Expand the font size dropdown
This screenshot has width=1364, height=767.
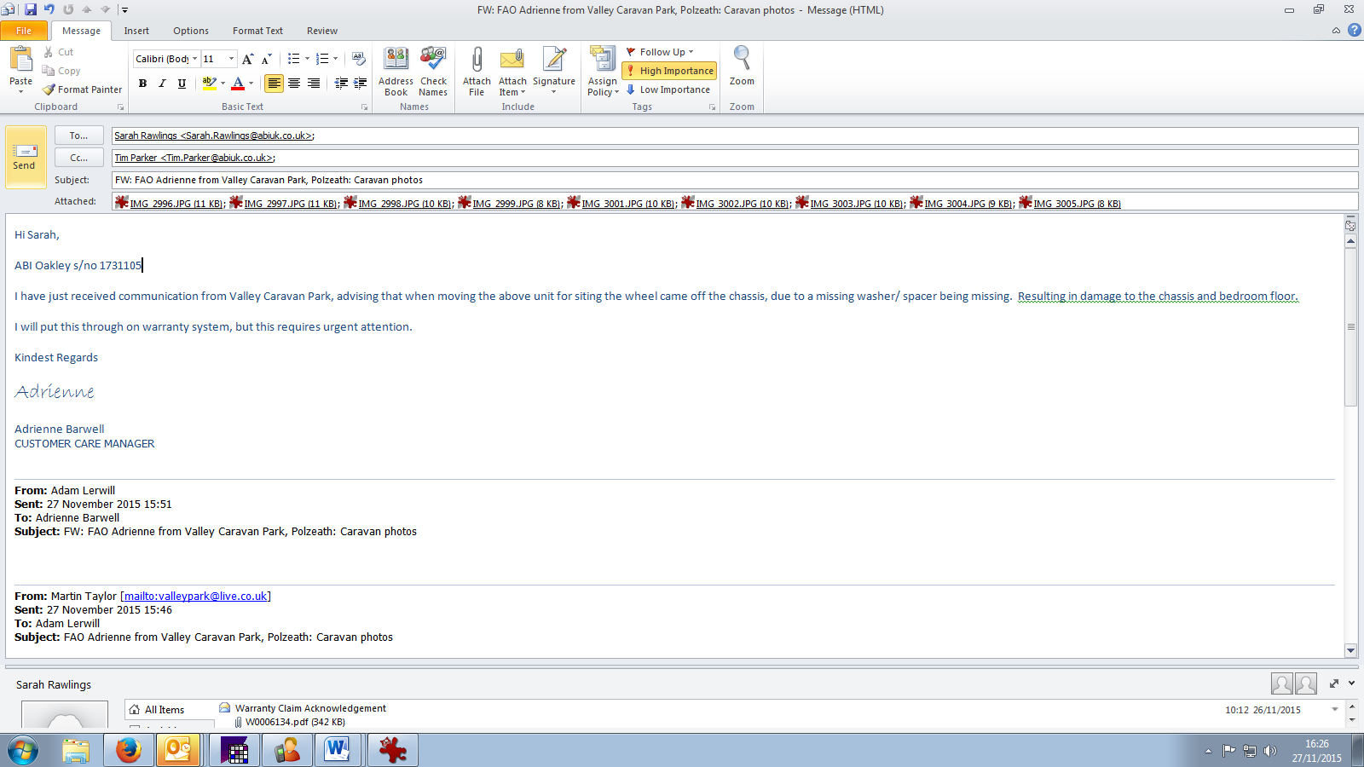point(231,59)
